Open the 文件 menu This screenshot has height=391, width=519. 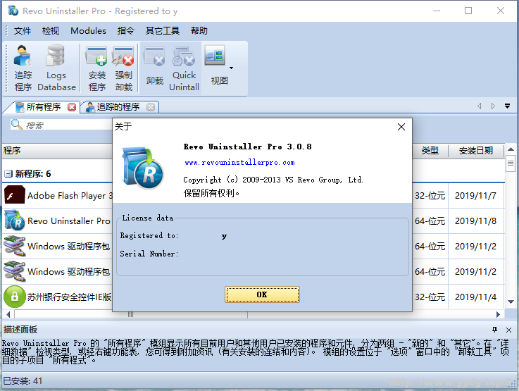coord(22,31)
